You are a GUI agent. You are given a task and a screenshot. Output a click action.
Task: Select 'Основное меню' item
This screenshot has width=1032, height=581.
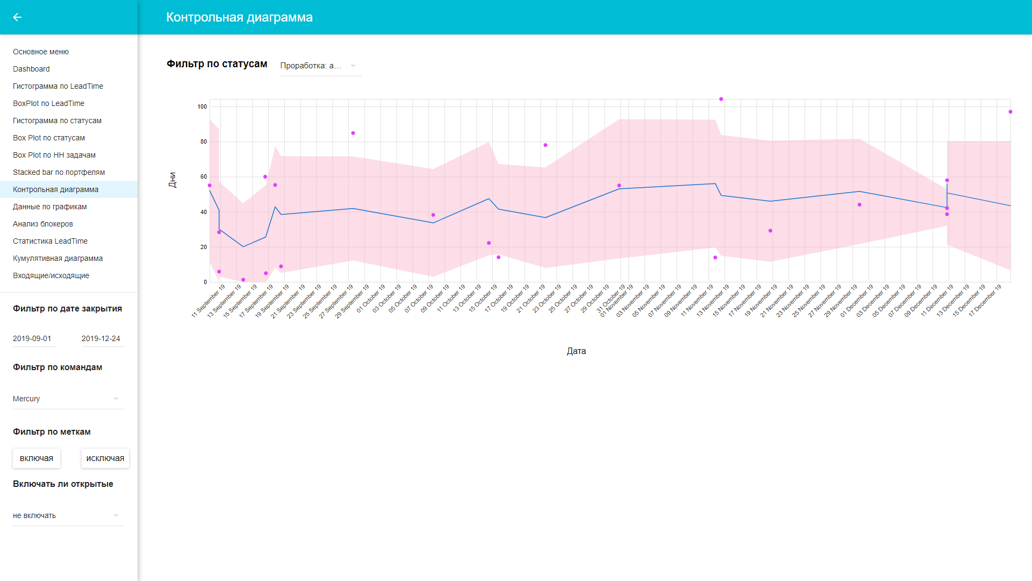(x=41, y=52)
